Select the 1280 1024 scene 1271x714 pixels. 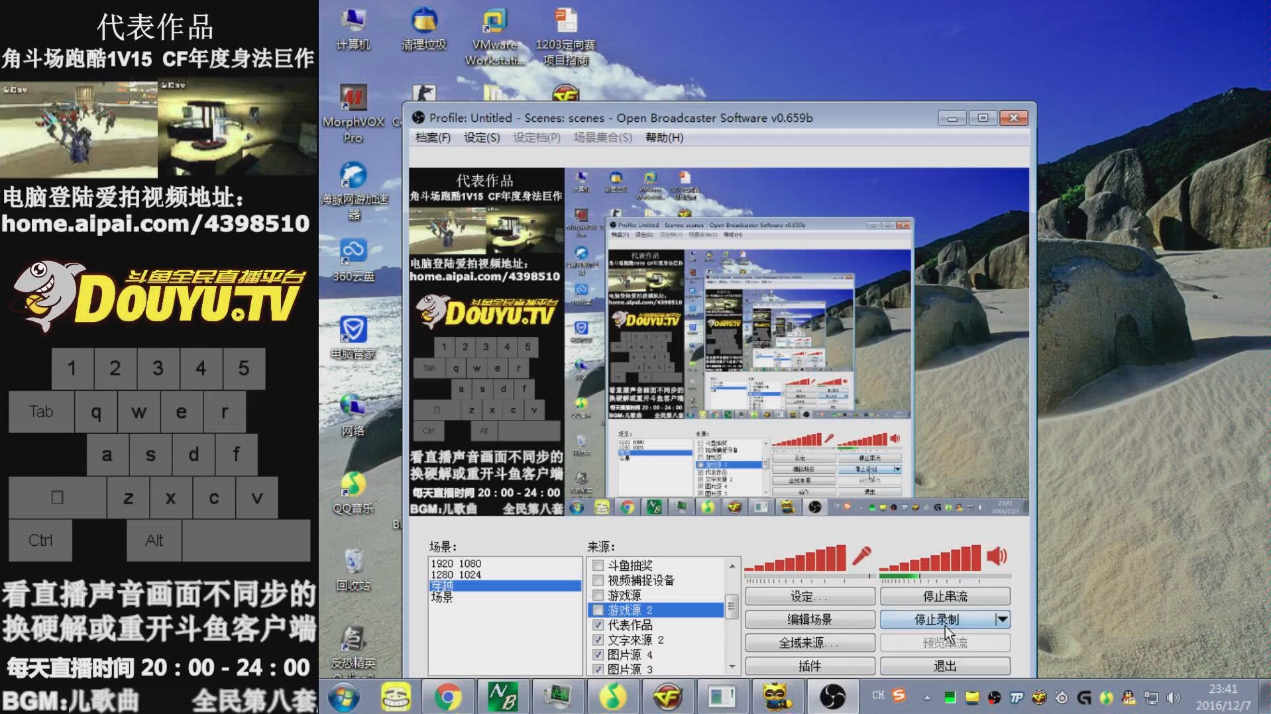tap(505, 574)
